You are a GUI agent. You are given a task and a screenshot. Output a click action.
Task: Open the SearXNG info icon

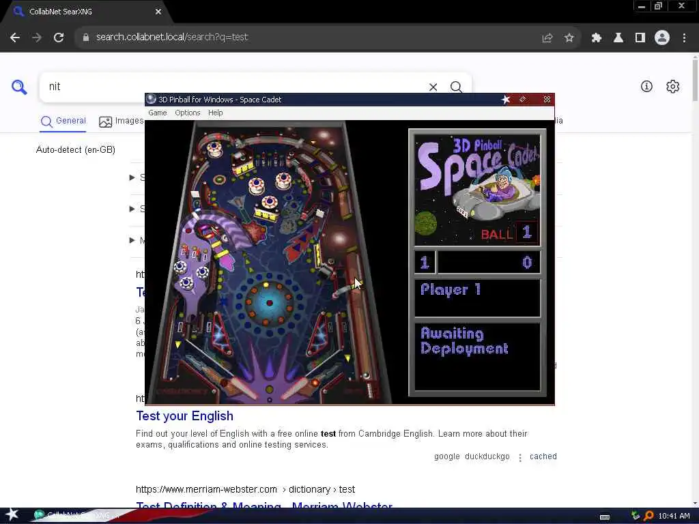coord(646,87)
